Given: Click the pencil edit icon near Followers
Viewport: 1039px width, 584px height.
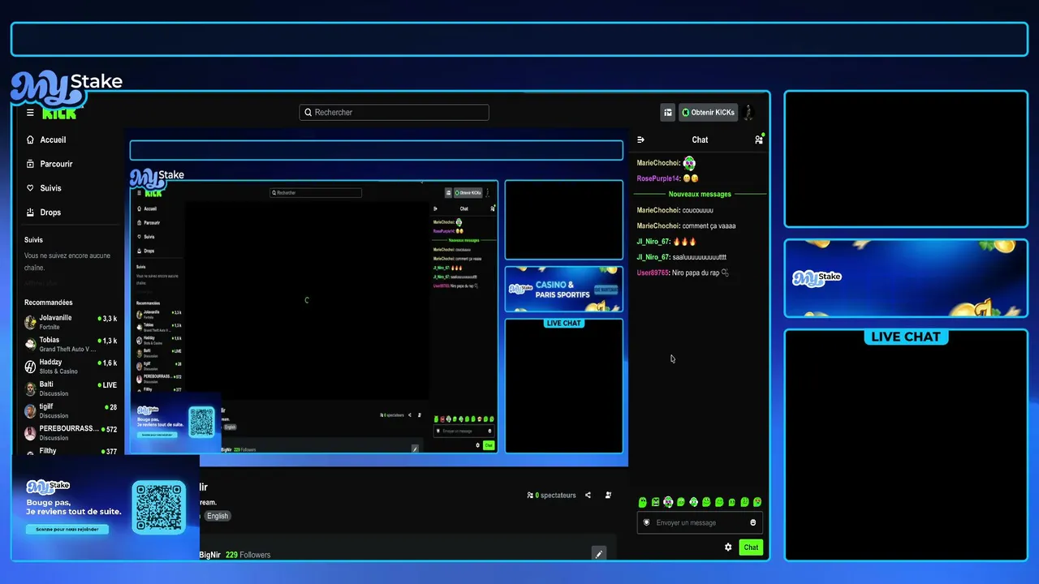Looking at the screenshot, I should pos(598,554).
